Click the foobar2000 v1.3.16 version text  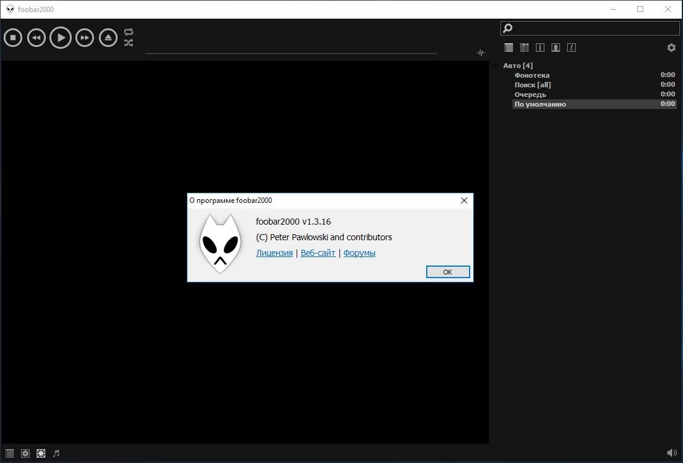pos(294,222)
